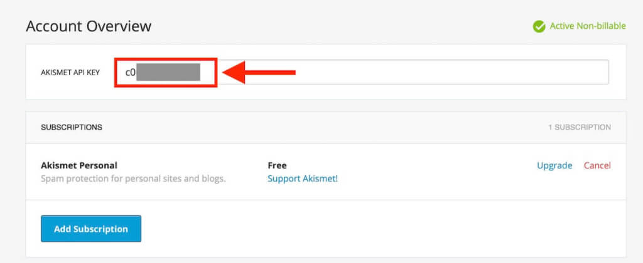Click the 1 SUBSCRIPTION count label

coord(580,128)
